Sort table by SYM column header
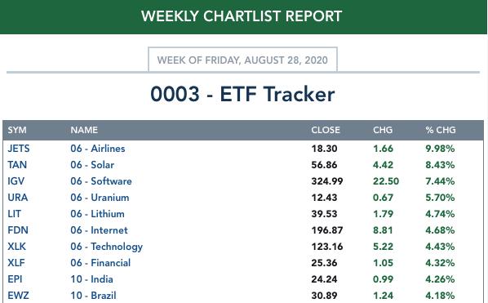The width and height of the screenshot is (488, 303). [17, 130]
